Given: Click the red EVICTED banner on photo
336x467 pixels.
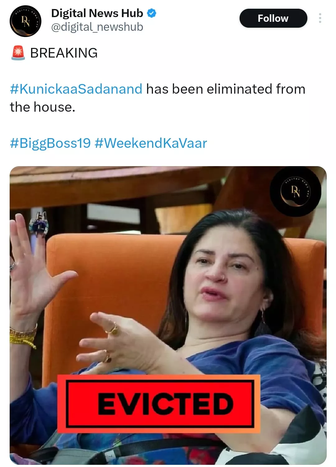Looking at the screenshot, I should pos(159,404).
